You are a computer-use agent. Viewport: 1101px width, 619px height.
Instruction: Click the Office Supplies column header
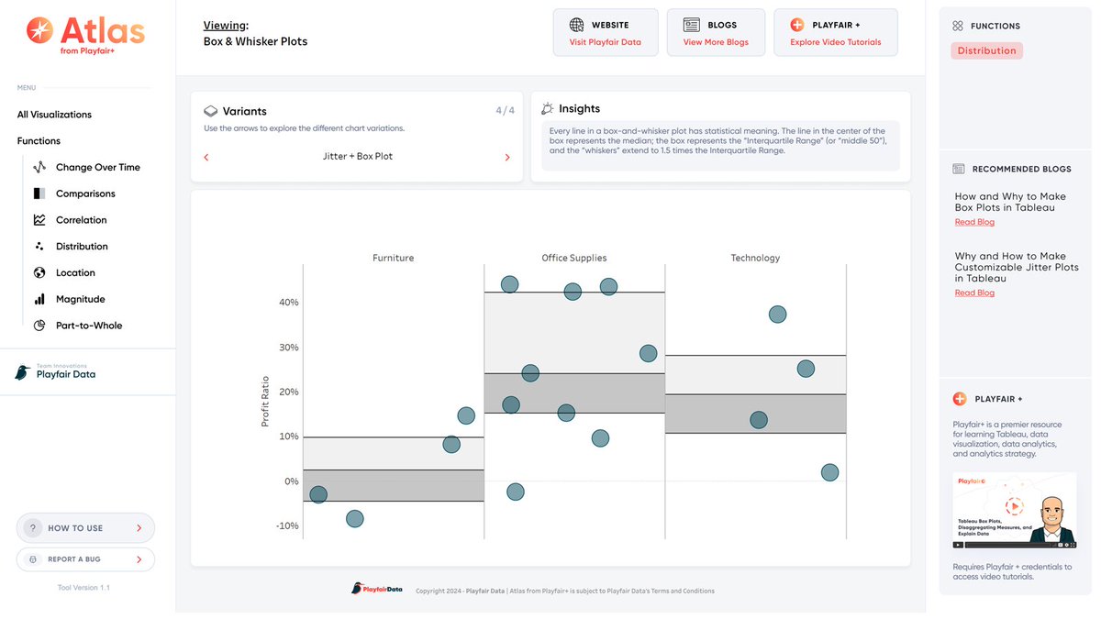coord(574,258)
